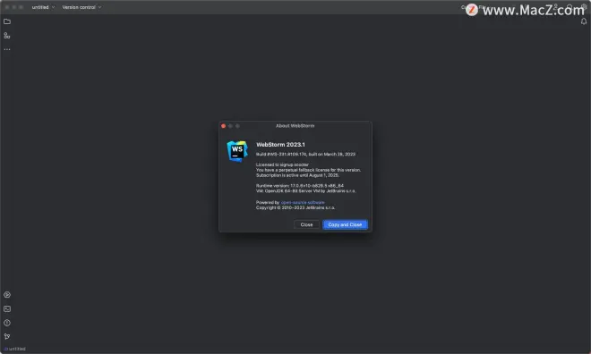Click the 'WebStorm 2023.1' heading text

[280, 145]
